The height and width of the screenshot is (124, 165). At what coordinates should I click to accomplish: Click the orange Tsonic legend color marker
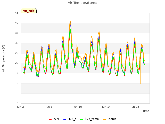(x=104, y=119)
